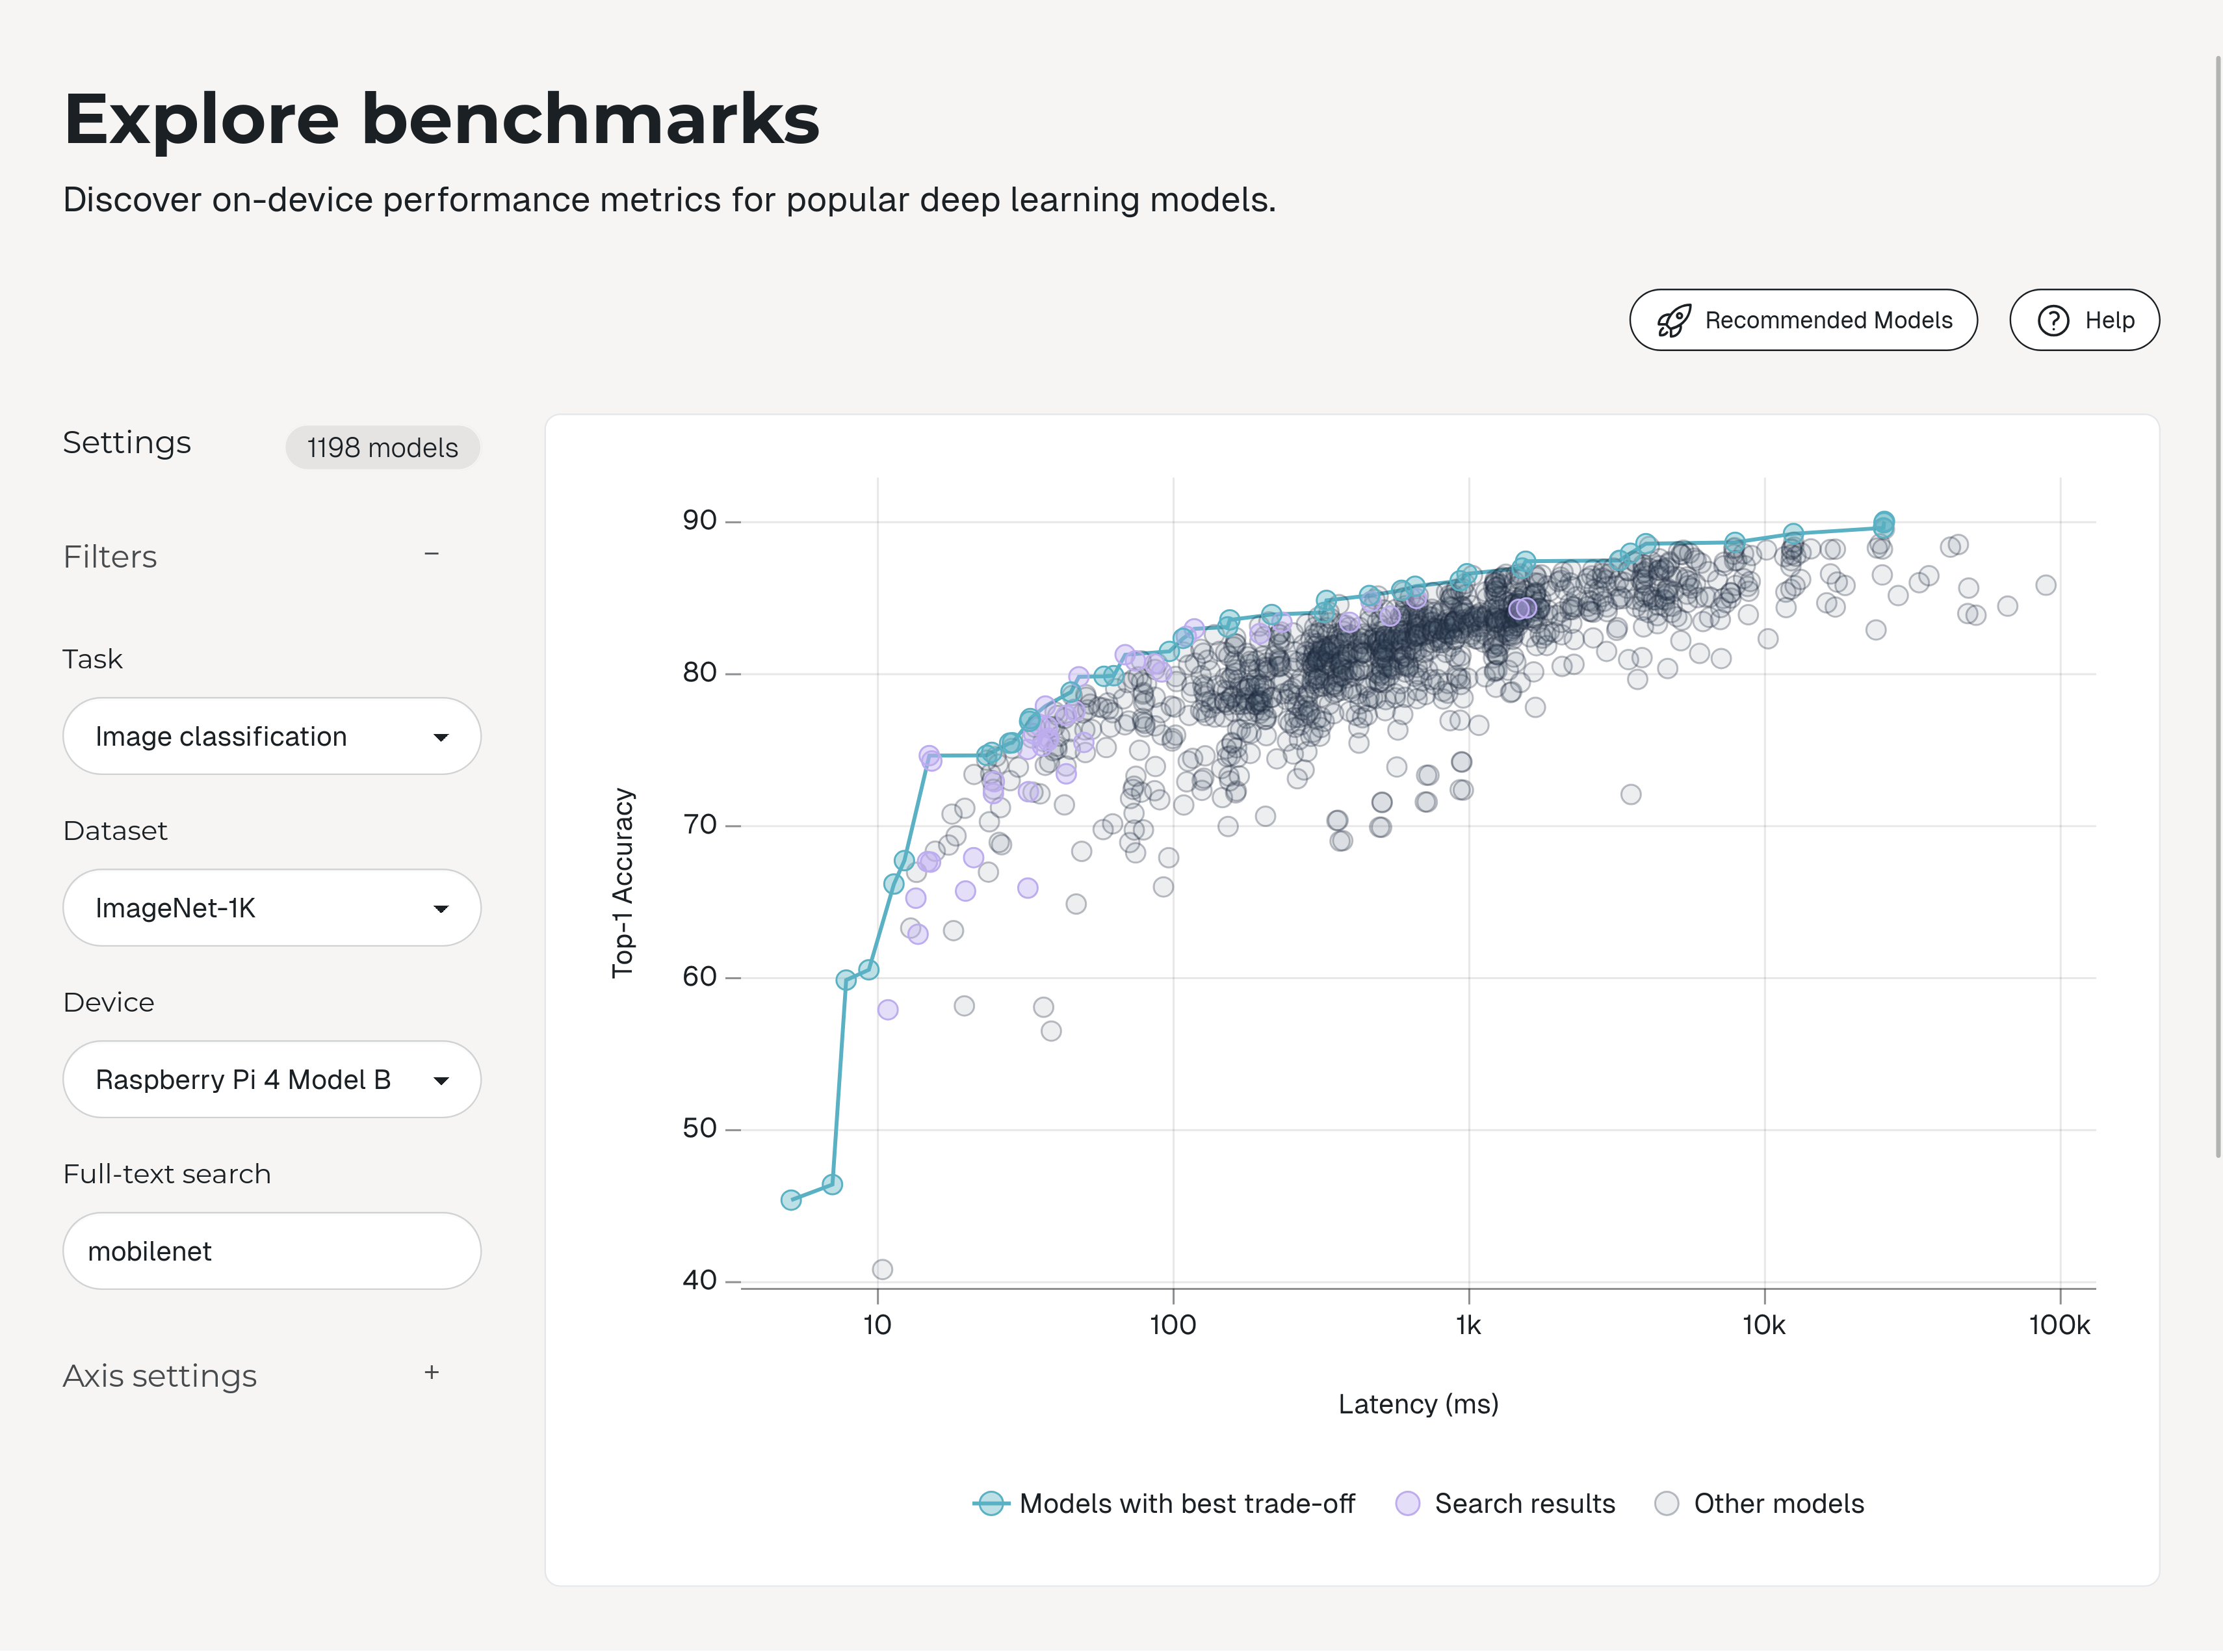Image resolution: width=2223 pixels, height=1652 pixels.
Task: Expand the Axis settings section
Action: pyautogui.click(x=431, y=1373)
